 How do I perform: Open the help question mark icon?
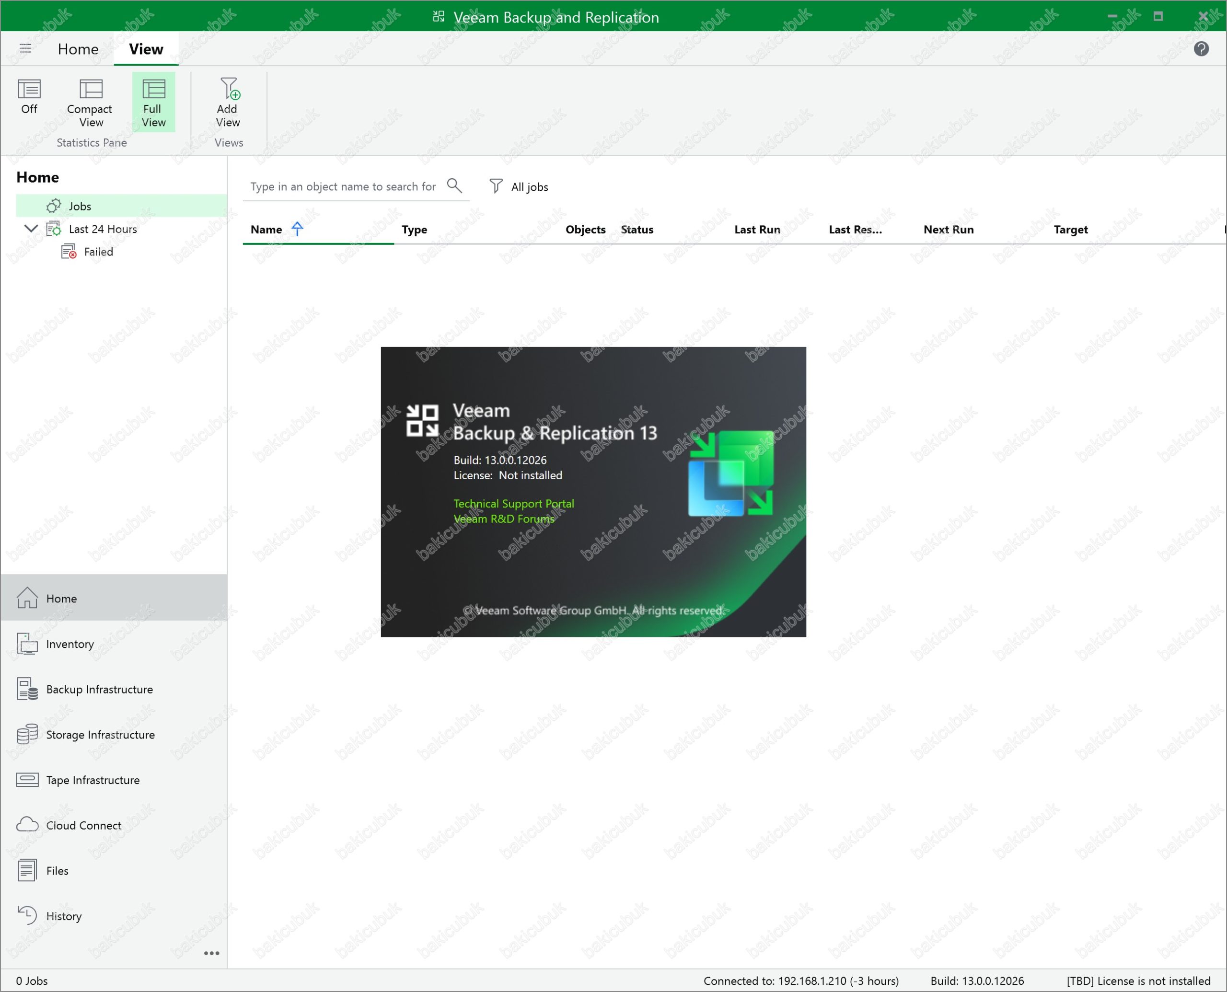pos(1201,49)
